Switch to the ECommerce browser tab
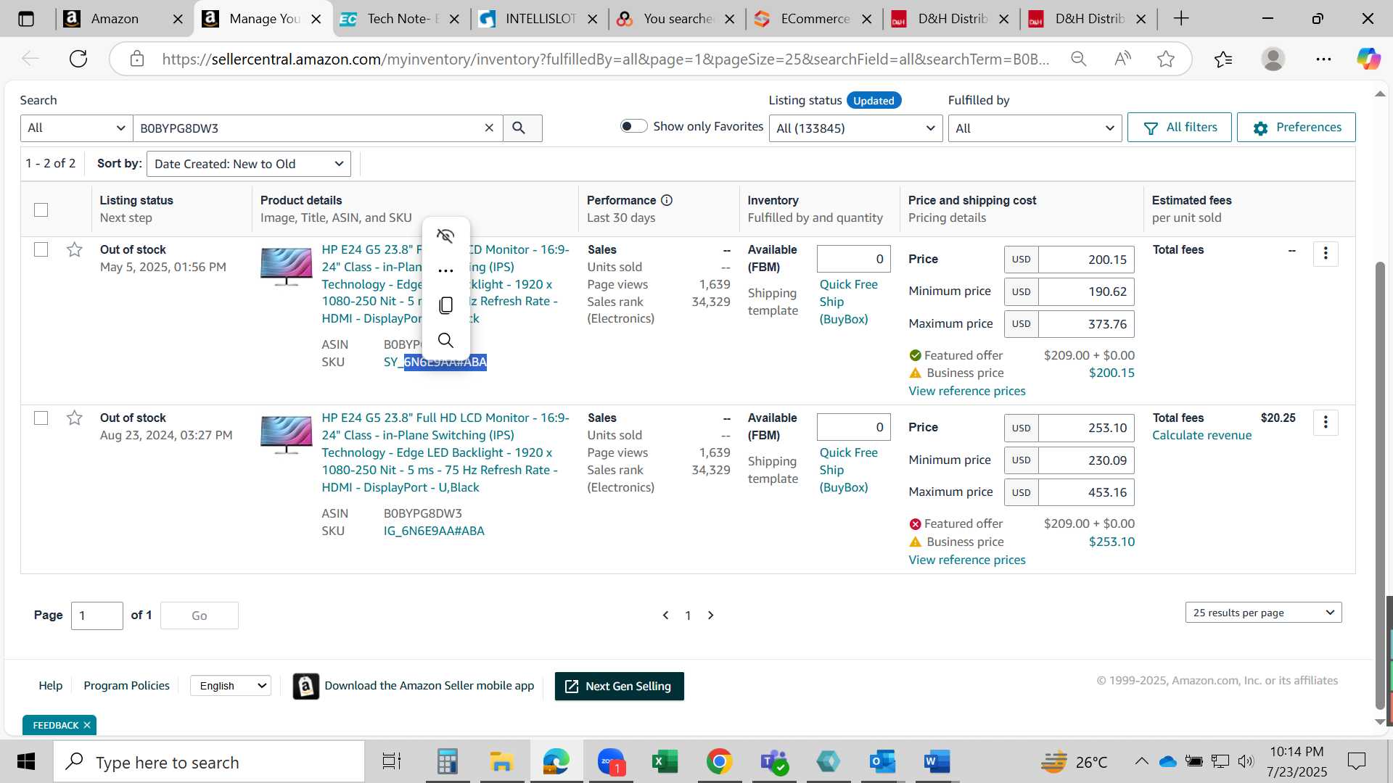Viewport: 1393px width, 783px height. (x=814, y=19)
